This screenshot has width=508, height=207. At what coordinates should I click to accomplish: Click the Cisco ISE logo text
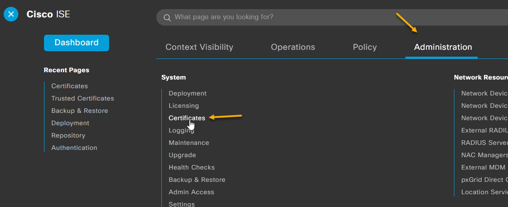click(x=48, y=15)
